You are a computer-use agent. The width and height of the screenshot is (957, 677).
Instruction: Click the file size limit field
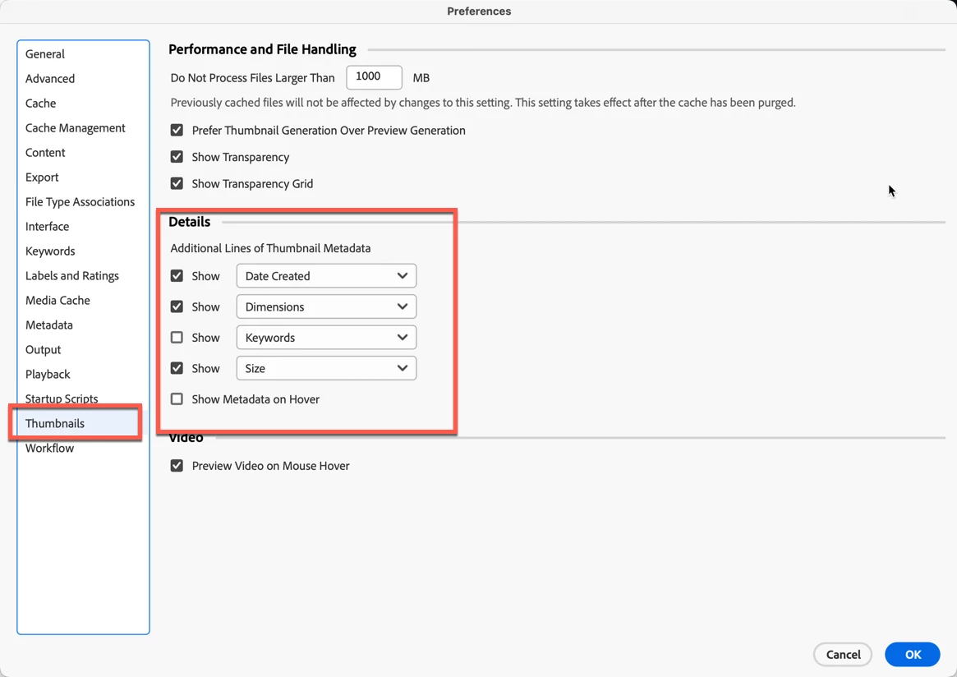pyautogui.click(x=374, y=77)
